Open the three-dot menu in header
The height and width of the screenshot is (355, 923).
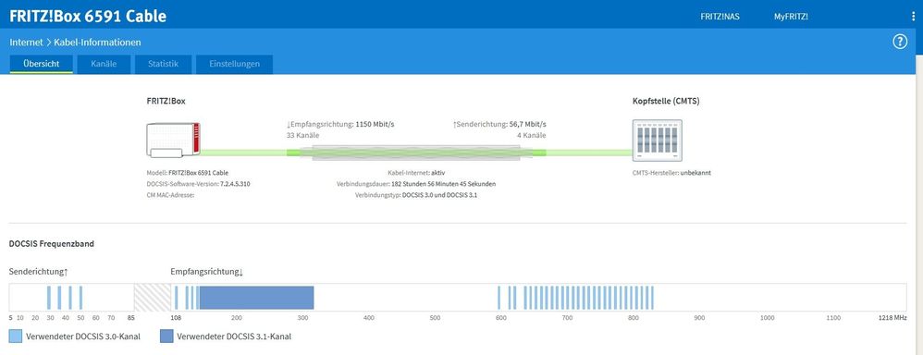click(913, 17)
